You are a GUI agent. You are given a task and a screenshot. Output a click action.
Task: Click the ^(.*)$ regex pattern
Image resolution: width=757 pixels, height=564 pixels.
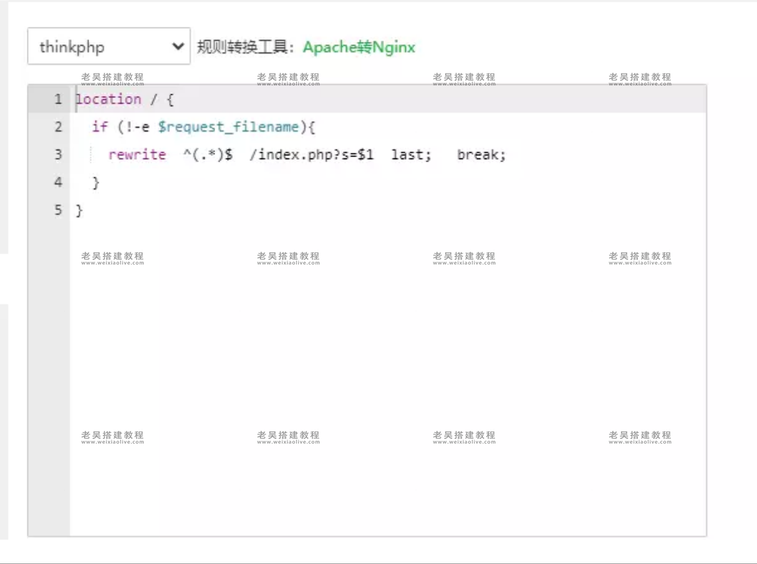[208, 155]
